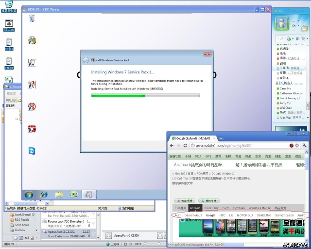This screenshot has height=249, width=311.
Task: Open the TeamViewer shortcut on remote desktop
Action: 32,151
